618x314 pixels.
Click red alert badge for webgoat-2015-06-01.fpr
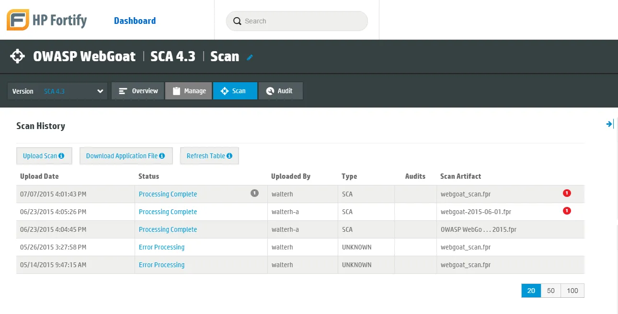567,211
